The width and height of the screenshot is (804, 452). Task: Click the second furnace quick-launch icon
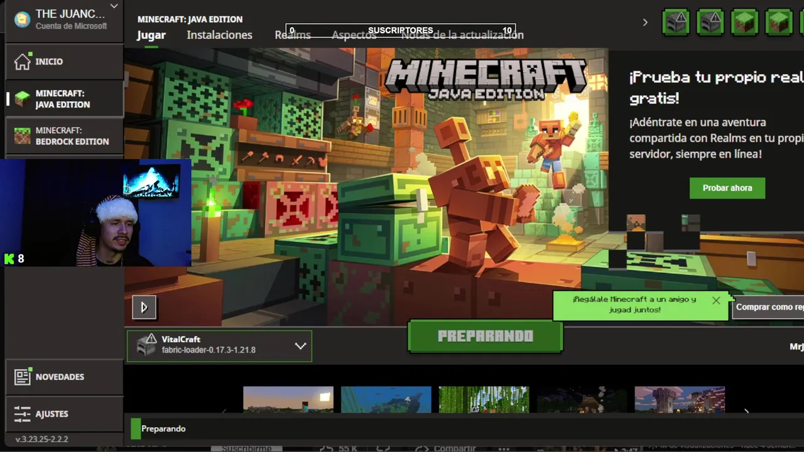point(710,23)
